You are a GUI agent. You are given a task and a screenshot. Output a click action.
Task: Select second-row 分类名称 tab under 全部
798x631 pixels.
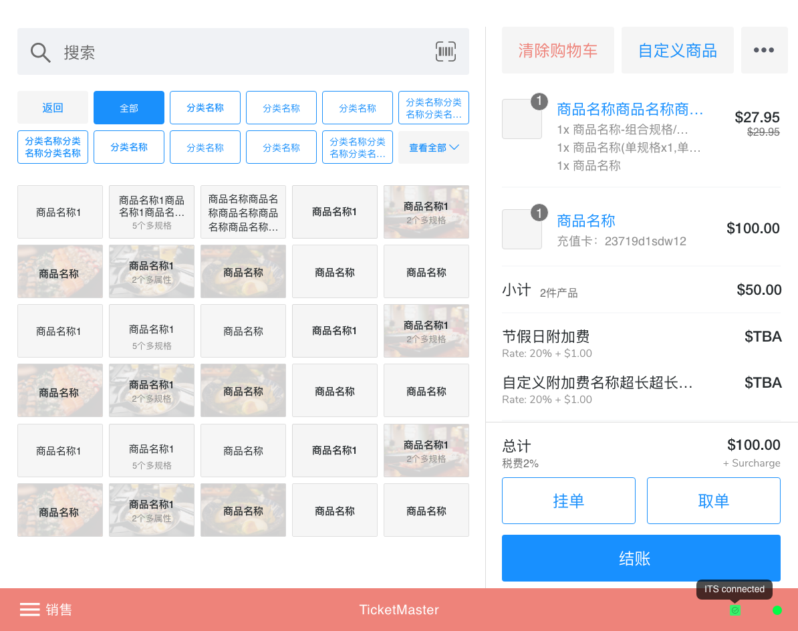click(129, 147)
